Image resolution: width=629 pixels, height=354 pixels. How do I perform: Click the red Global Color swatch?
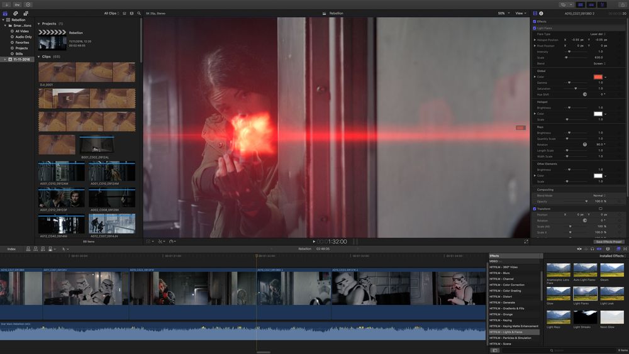tap(598, 77)
